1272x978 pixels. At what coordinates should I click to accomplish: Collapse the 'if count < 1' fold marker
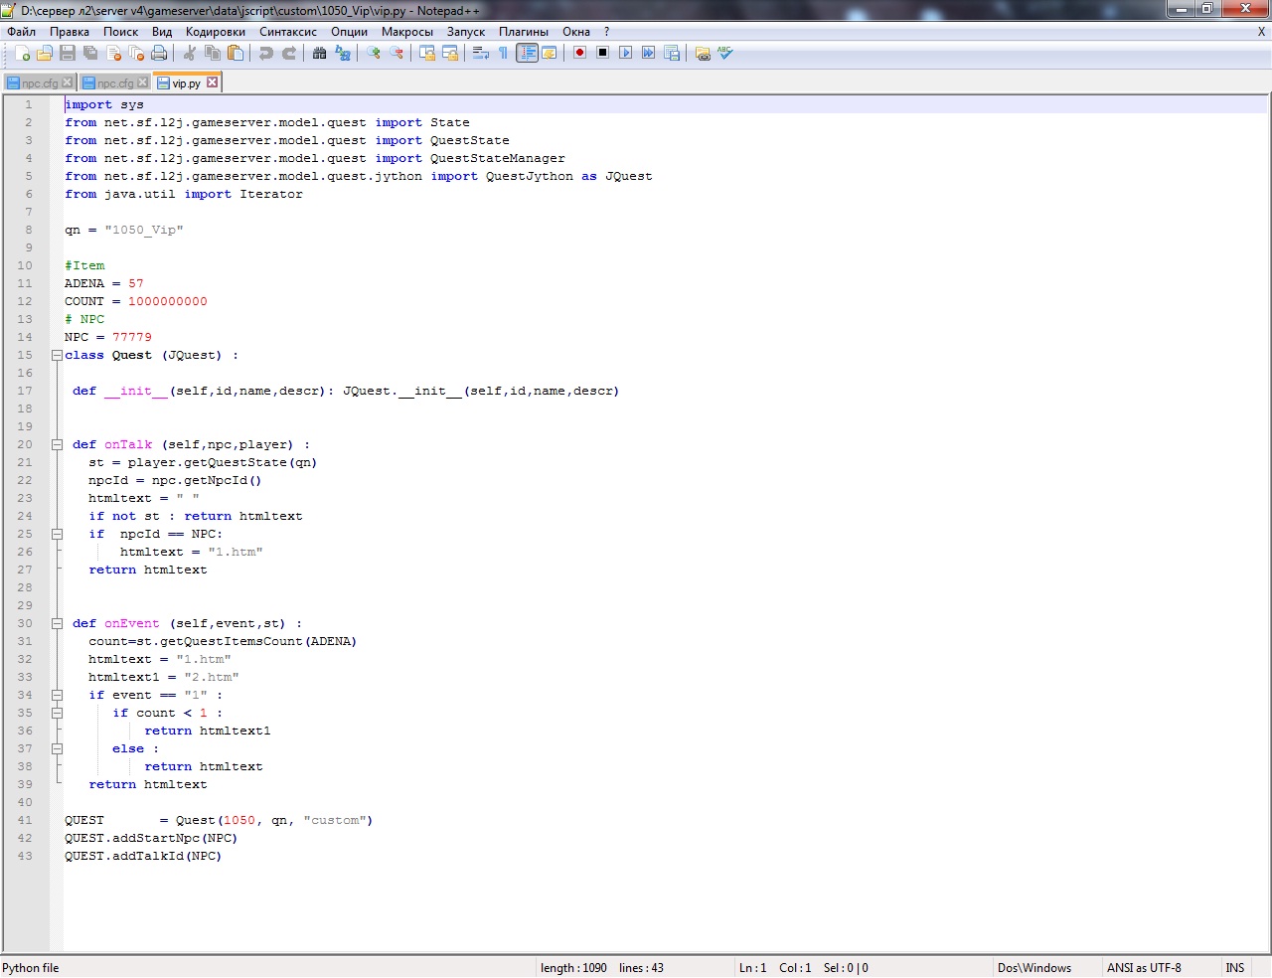coord(57,713)
